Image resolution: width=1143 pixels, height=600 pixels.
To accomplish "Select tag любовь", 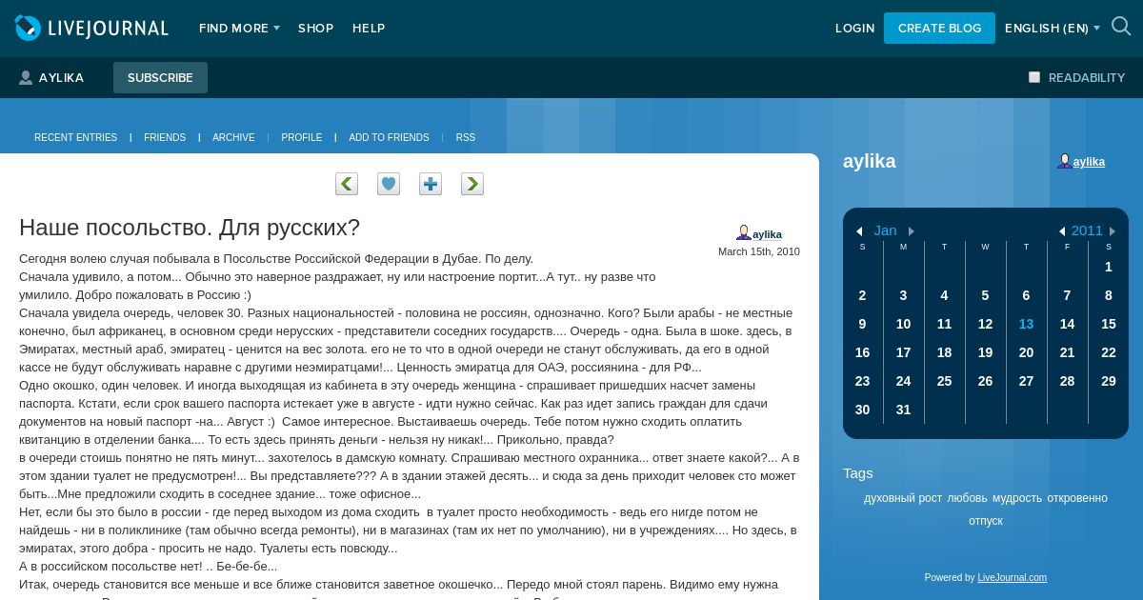I will coord(967,498).
